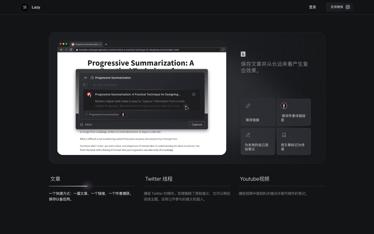Click the small author avatar beside the link chip
Screen dimensions: 374x234
(x=123, y=114)
